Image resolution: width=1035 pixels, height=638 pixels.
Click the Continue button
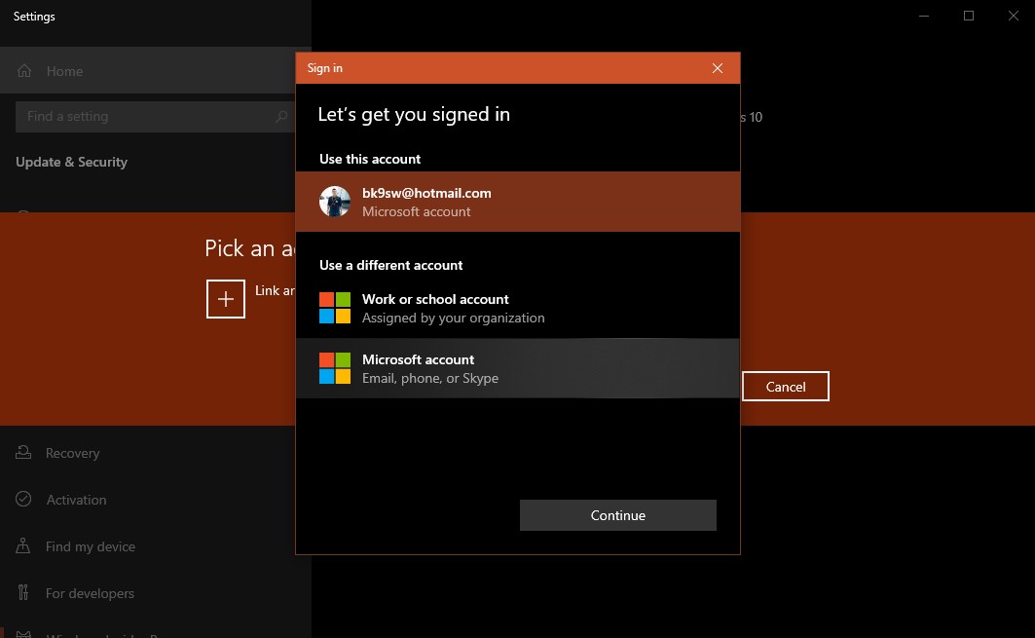click(618, 515)
